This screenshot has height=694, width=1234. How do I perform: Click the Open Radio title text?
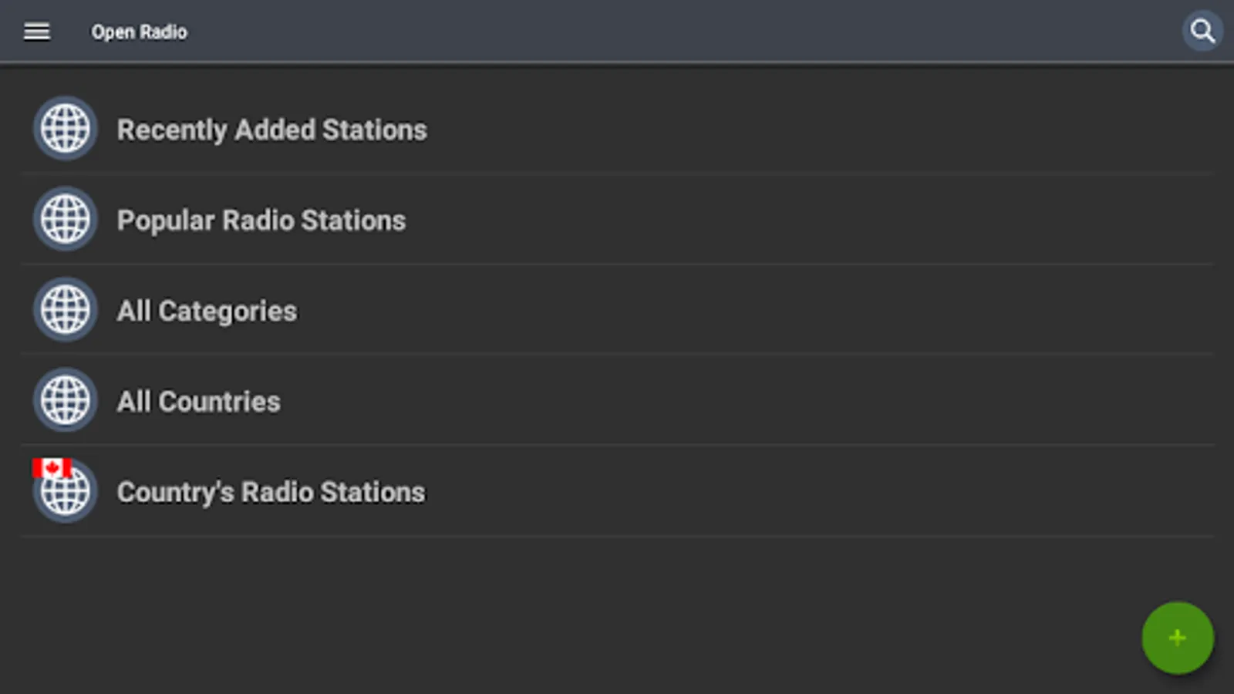(139, 32)
